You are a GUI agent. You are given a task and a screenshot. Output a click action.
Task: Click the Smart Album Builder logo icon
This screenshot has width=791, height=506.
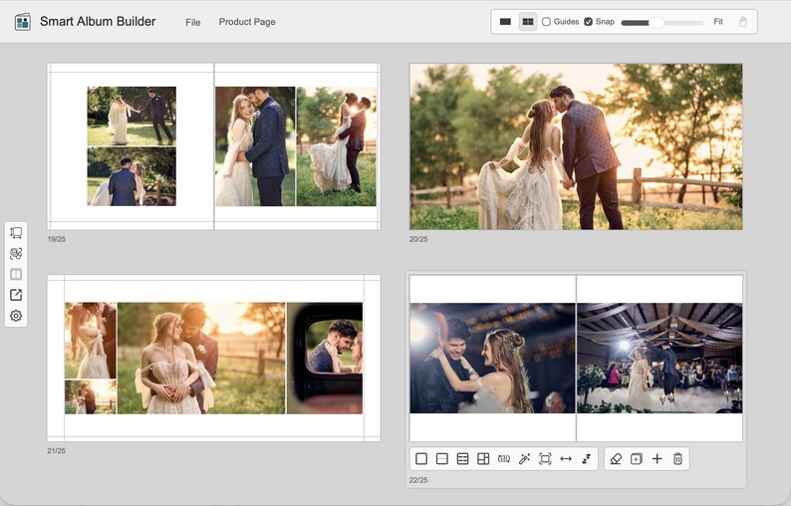tap(23, 22)
